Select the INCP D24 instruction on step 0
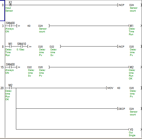 [129, 5]
